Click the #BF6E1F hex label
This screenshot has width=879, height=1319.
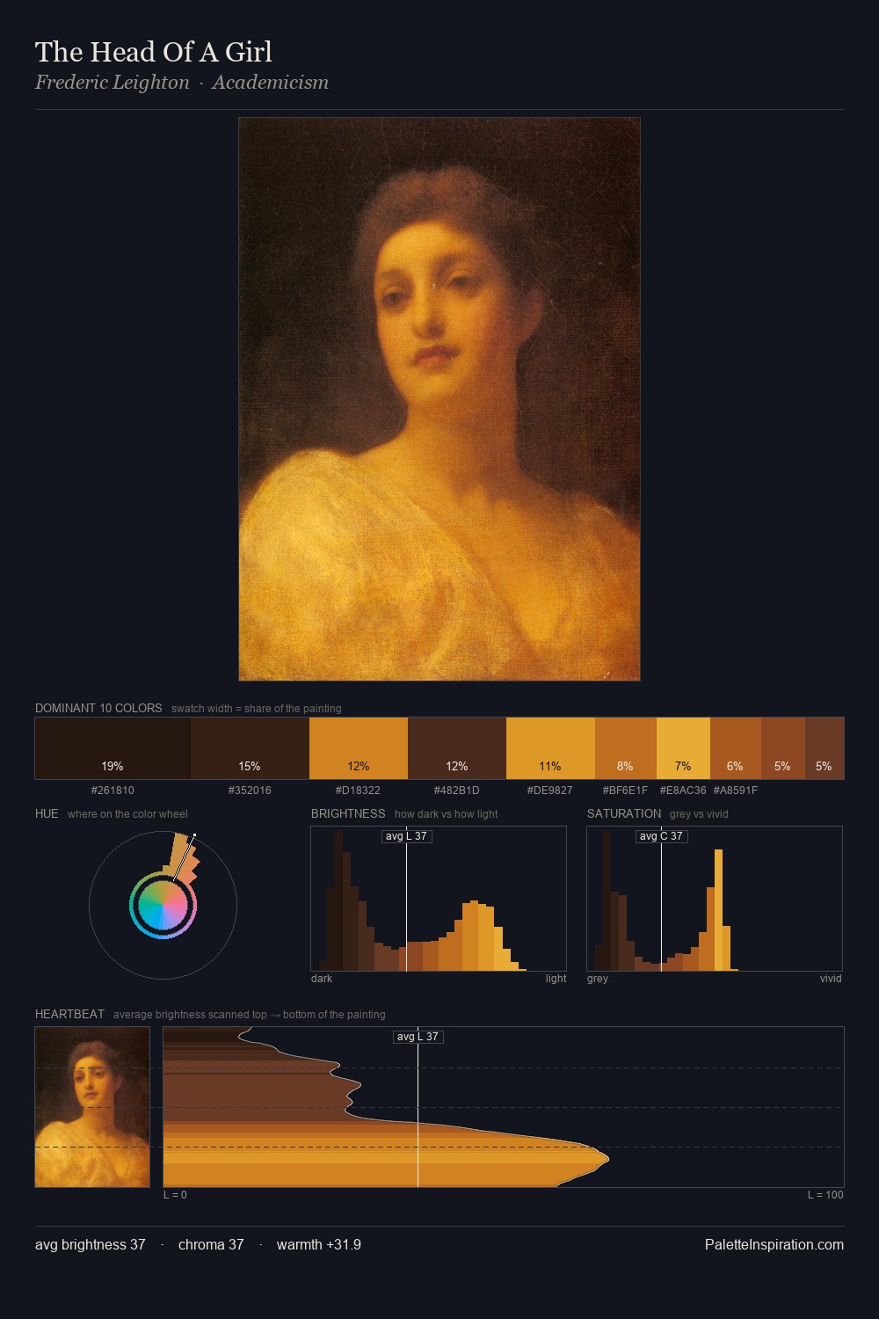click(625, 791)
